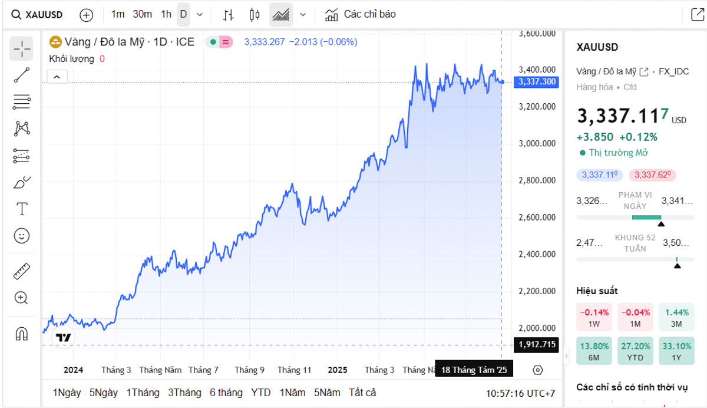
Task: Open the emoji sticker tool
Action: [21, 236]
